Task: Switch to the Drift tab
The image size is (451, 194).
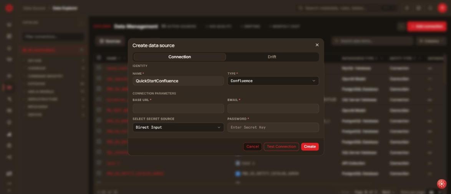Action: (272, 57)
